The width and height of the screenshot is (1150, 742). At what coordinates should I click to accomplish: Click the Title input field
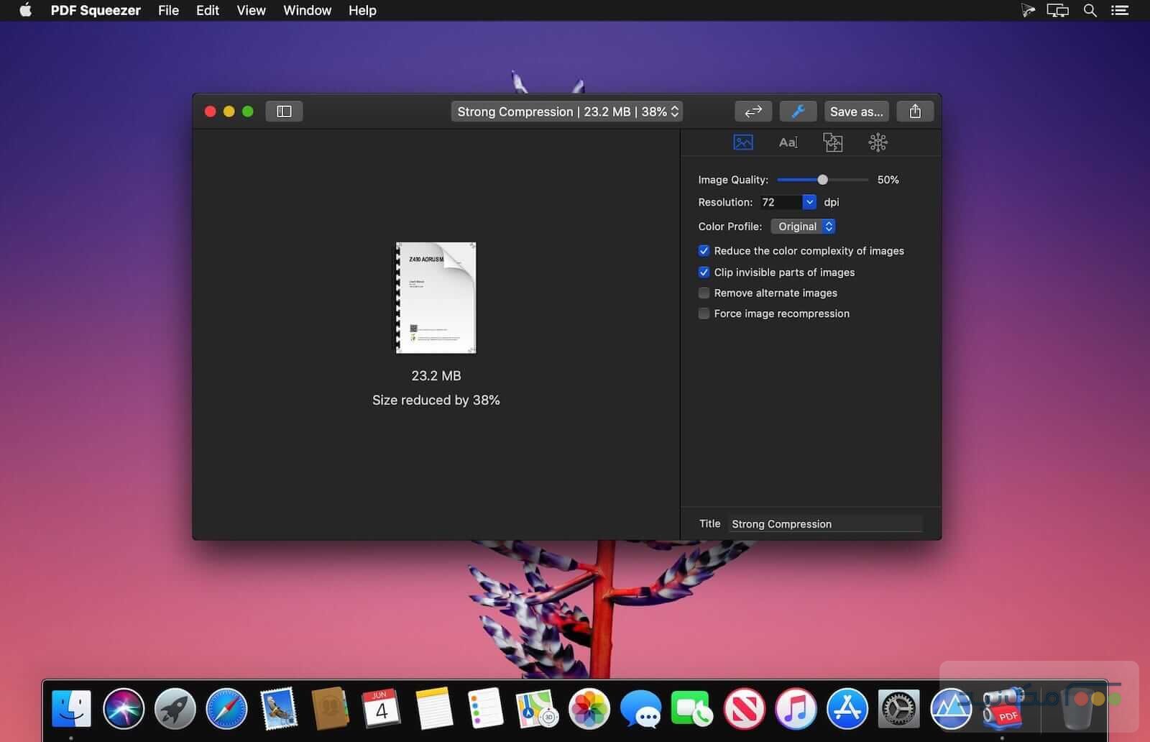tap(825, 523)
